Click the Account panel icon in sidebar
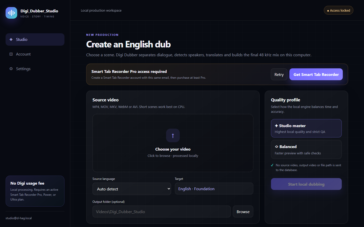Viewport: 364px width, 227px height. [x=11, y=54]
